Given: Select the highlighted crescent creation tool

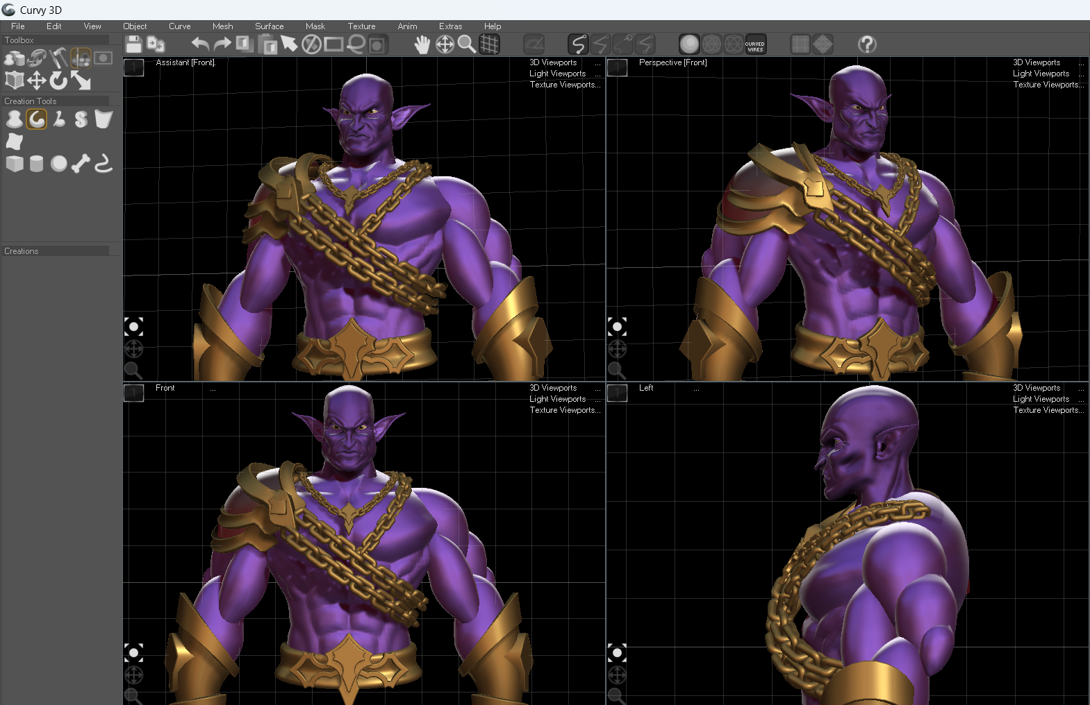Looking at the screenshot, I should coord(37,119).
